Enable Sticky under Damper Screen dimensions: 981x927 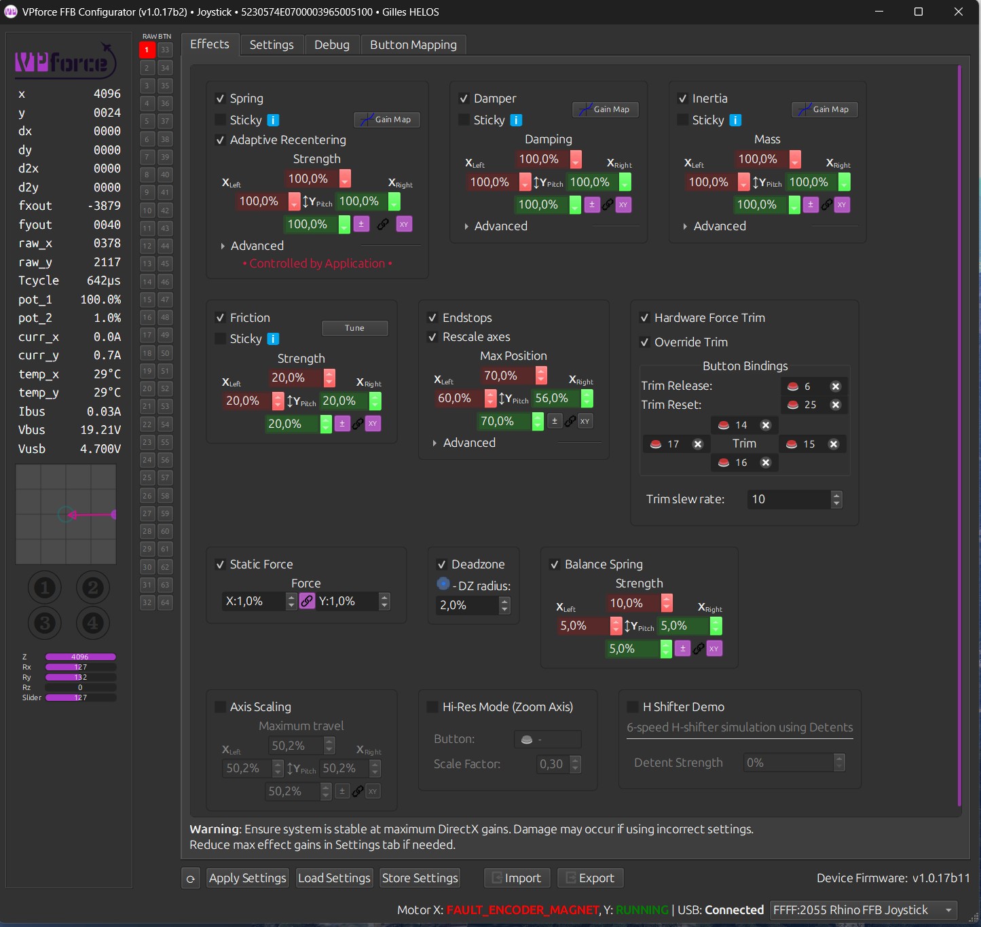click(x=464, y=120)
